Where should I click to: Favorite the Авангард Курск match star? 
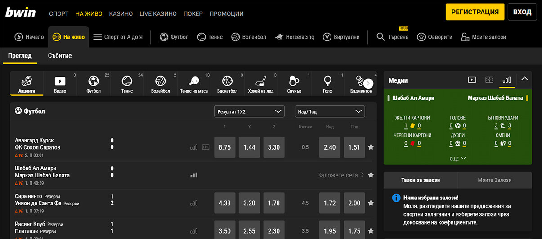[x=371, y=147]
